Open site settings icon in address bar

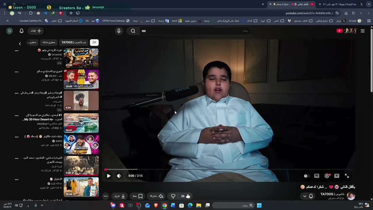point(337,13)
